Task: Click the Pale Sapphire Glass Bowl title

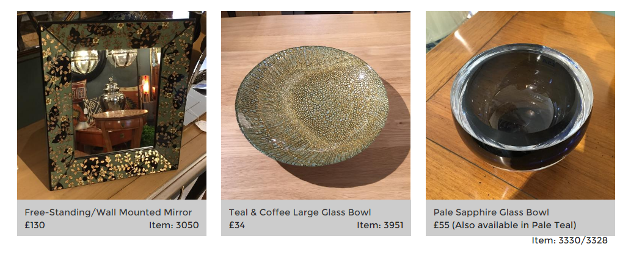Action: (491, 212)
